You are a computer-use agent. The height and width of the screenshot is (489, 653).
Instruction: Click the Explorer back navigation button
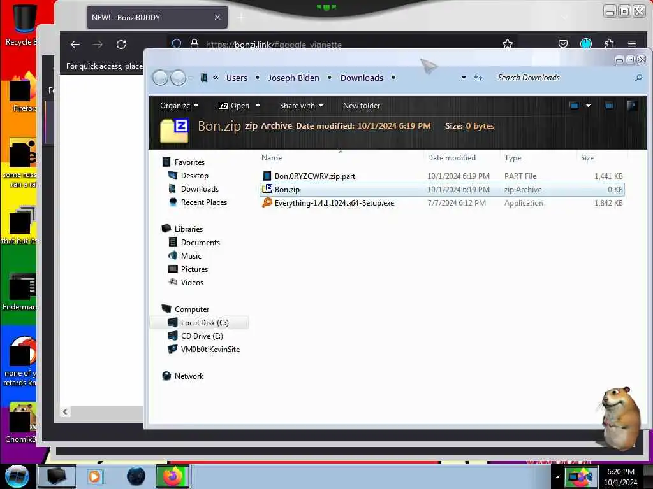pyautogui.click(x=160, y=78)
